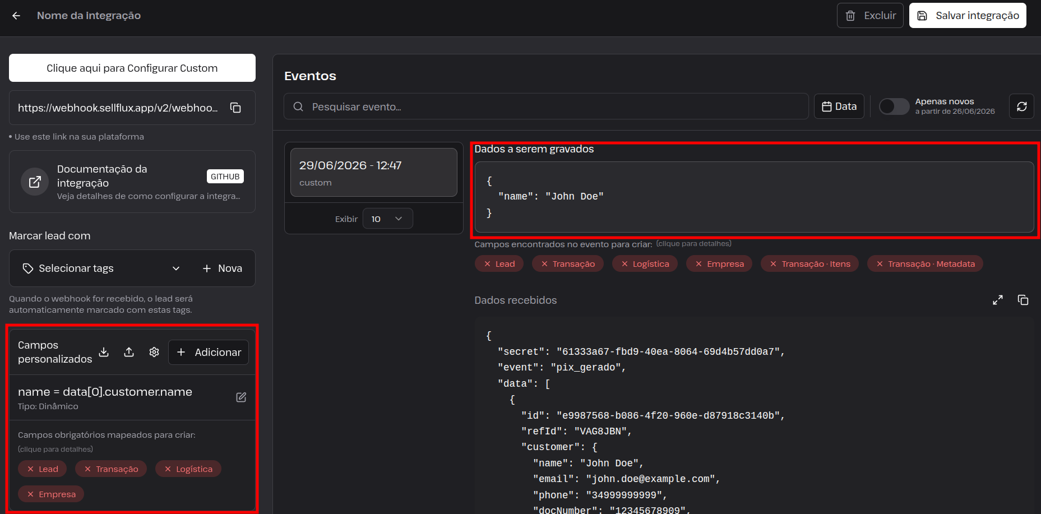Click the Transação · Itens tag

pyautogui.click(x=809, y=264)
